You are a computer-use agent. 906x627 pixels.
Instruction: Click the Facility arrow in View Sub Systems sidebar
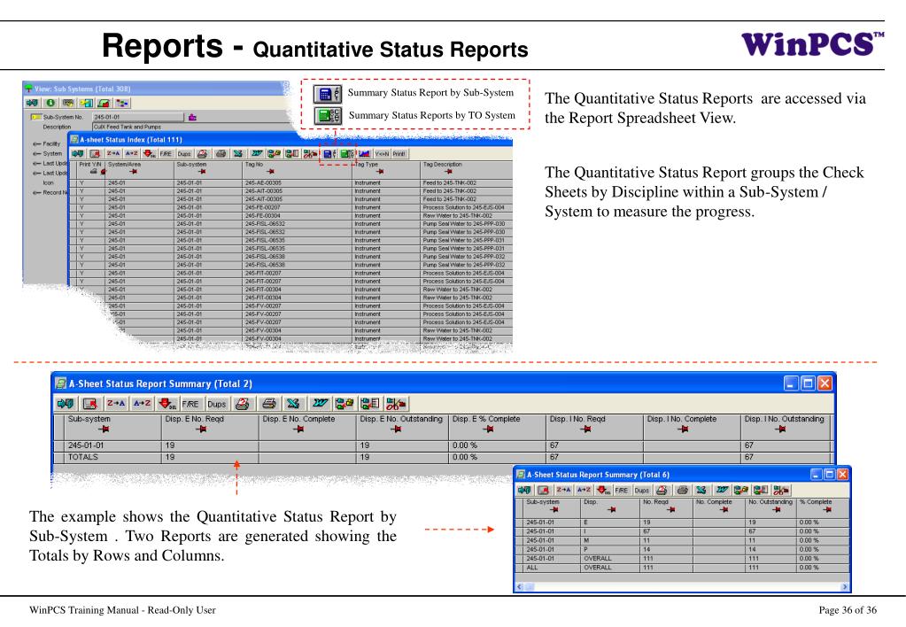click(36, 143)
